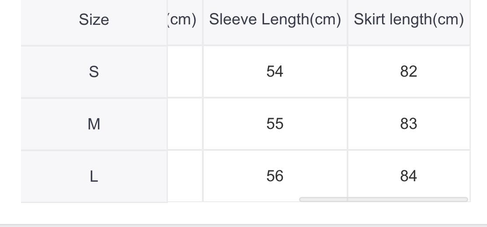This screenshot has height=227, width=487.
Task: Click the partially hidden cell beside L
Action: coord(185,176)
